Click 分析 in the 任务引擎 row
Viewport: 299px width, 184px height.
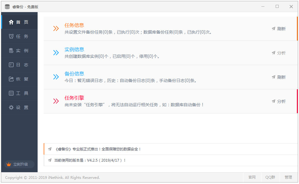point(279,101)
